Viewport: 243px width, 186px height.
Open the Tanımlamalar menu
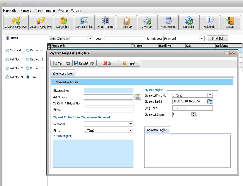(x=45, y=11)
